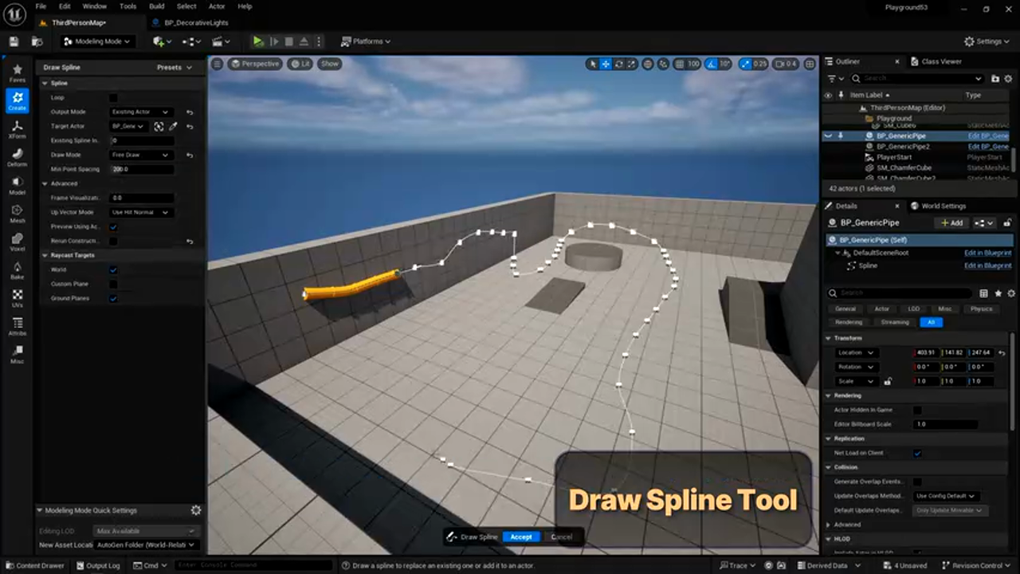Click the Bake tools icon

17,271
